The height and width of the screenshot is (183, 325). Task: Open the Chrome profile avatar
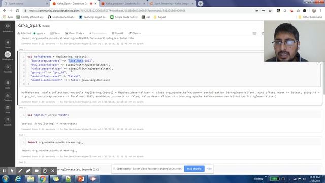pyautogui.click(x=314, y=11)
